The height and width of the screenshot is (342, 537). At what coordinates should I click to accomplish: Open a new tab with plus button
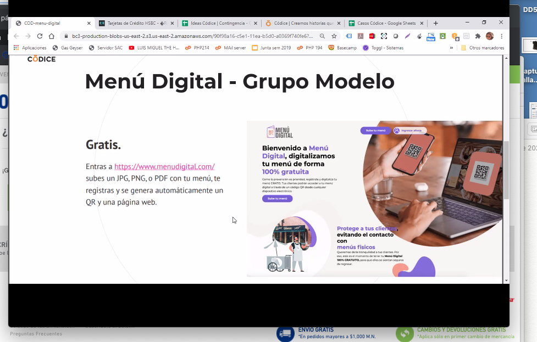click(436, 23)
